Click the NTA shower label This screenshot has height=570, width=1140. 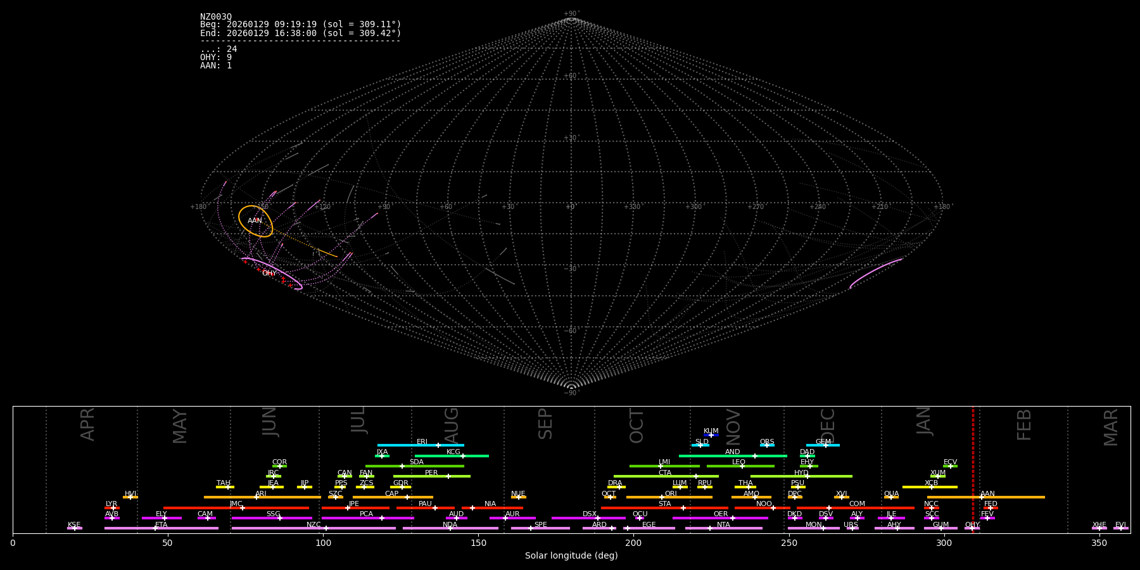tap(723, 525)
